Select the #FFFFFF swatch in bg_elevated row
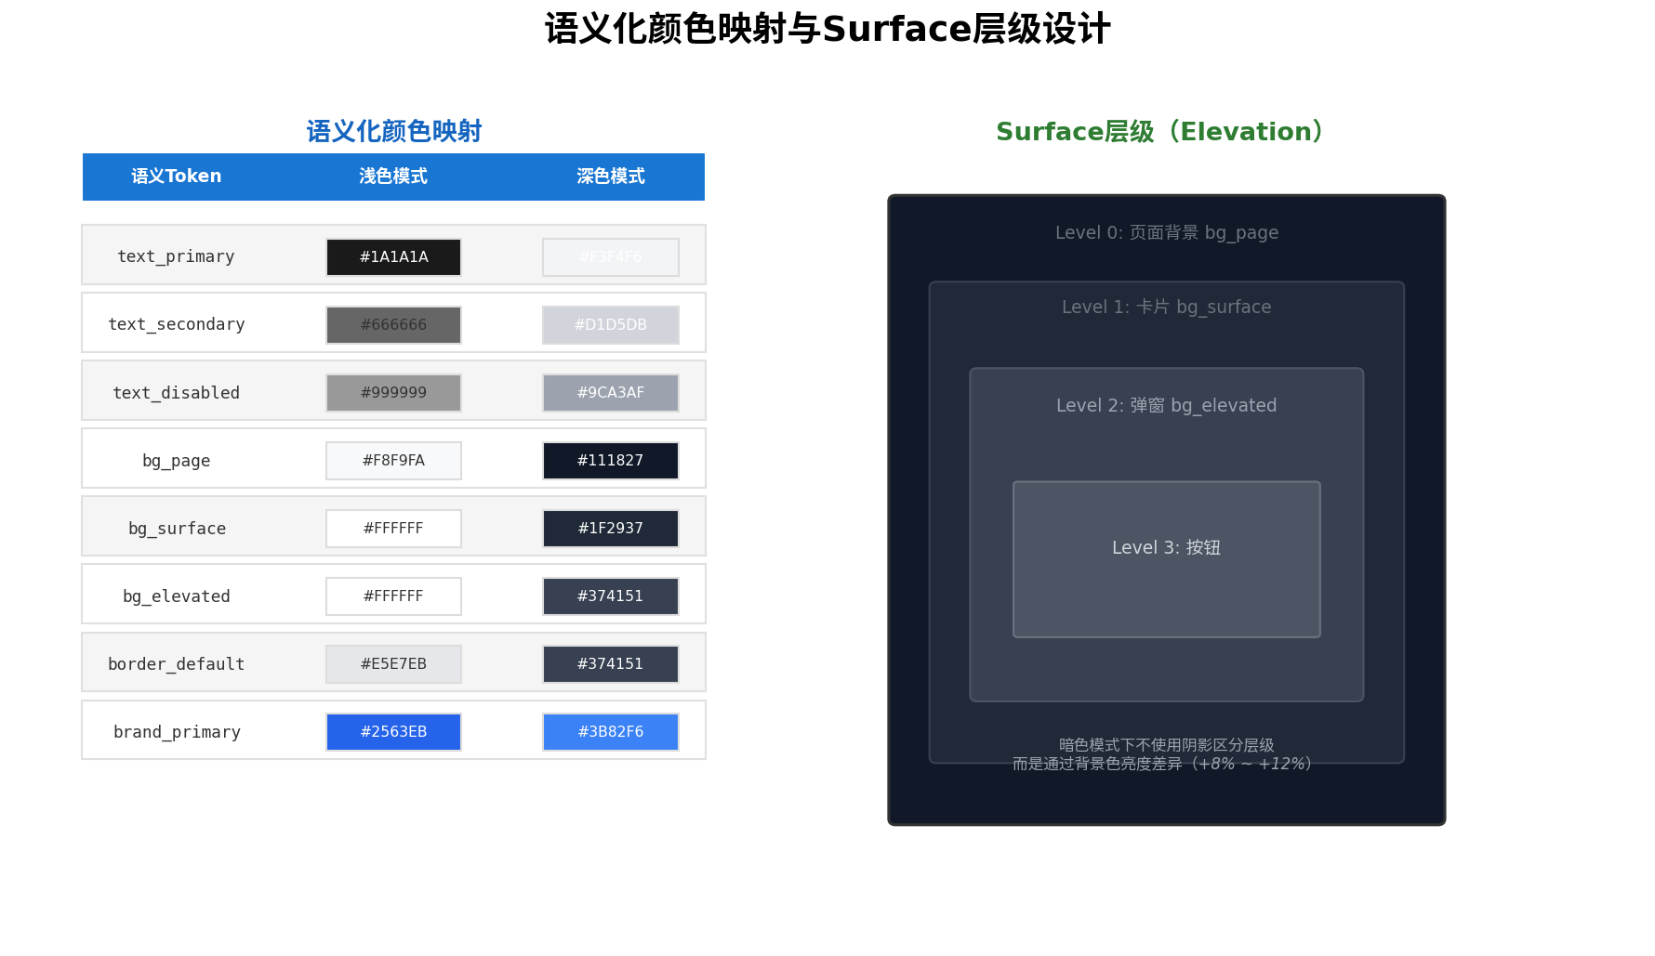This screenshot has height=956, width=1655. [393, 596]
